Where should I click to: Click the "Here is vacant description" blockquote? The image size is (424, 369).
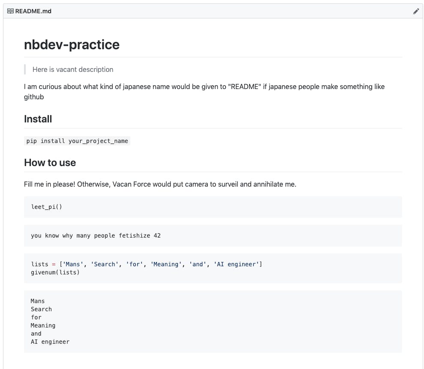pyautogui.click(x=73, y=69)
